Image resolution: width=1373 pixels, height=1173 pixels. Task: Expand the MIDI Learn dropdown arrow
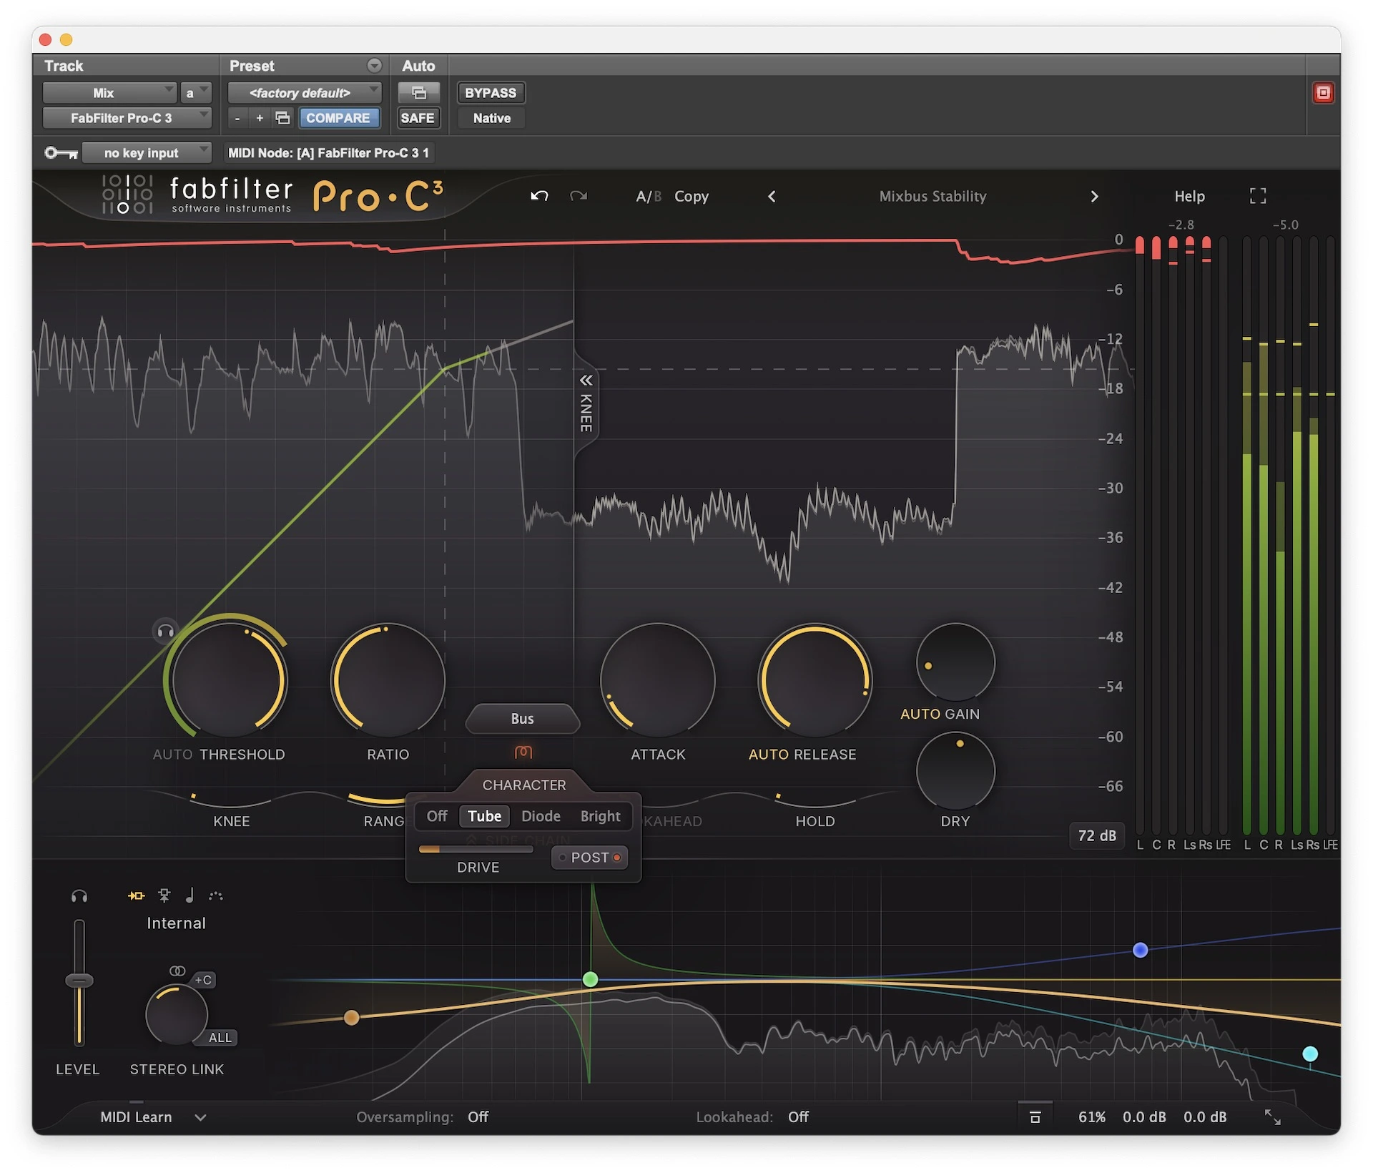pos(200,1117)
